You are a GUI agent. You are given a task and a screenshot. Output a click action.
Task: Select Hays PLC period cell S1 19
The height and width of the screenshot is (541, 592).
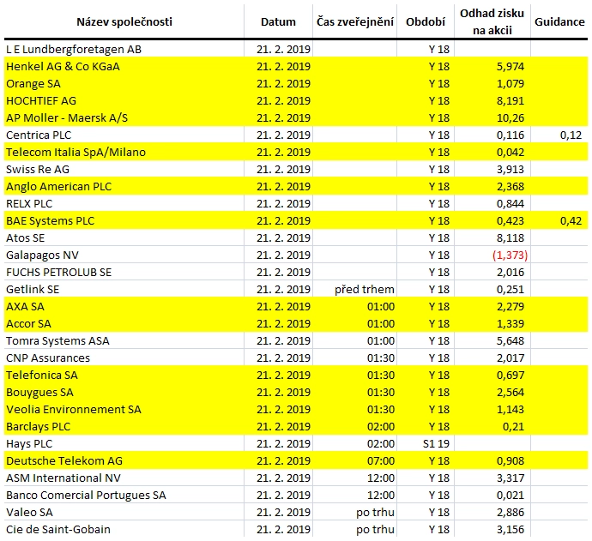click(436, 443)
